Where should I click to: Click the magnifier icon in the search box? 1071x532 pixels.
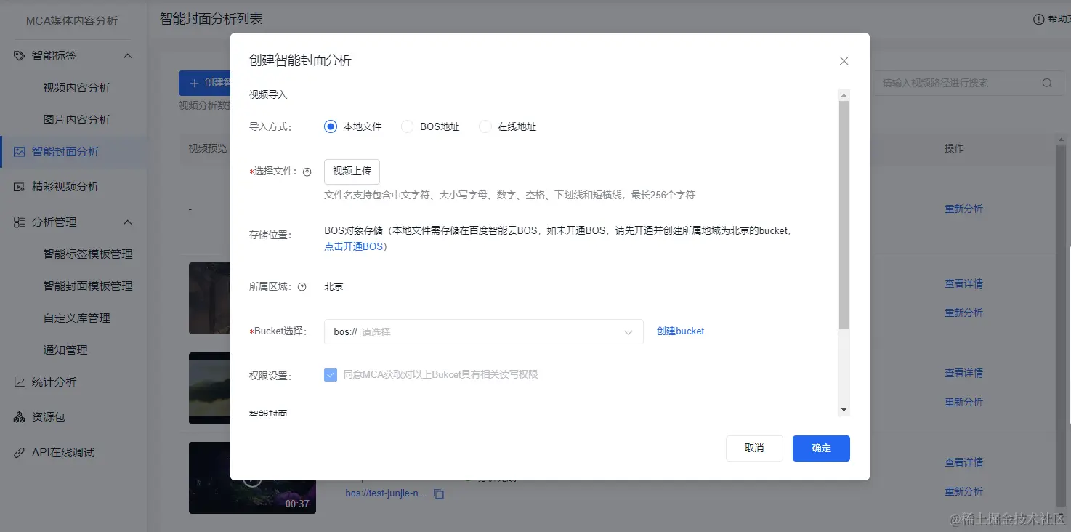click(x=1047, y=83)
